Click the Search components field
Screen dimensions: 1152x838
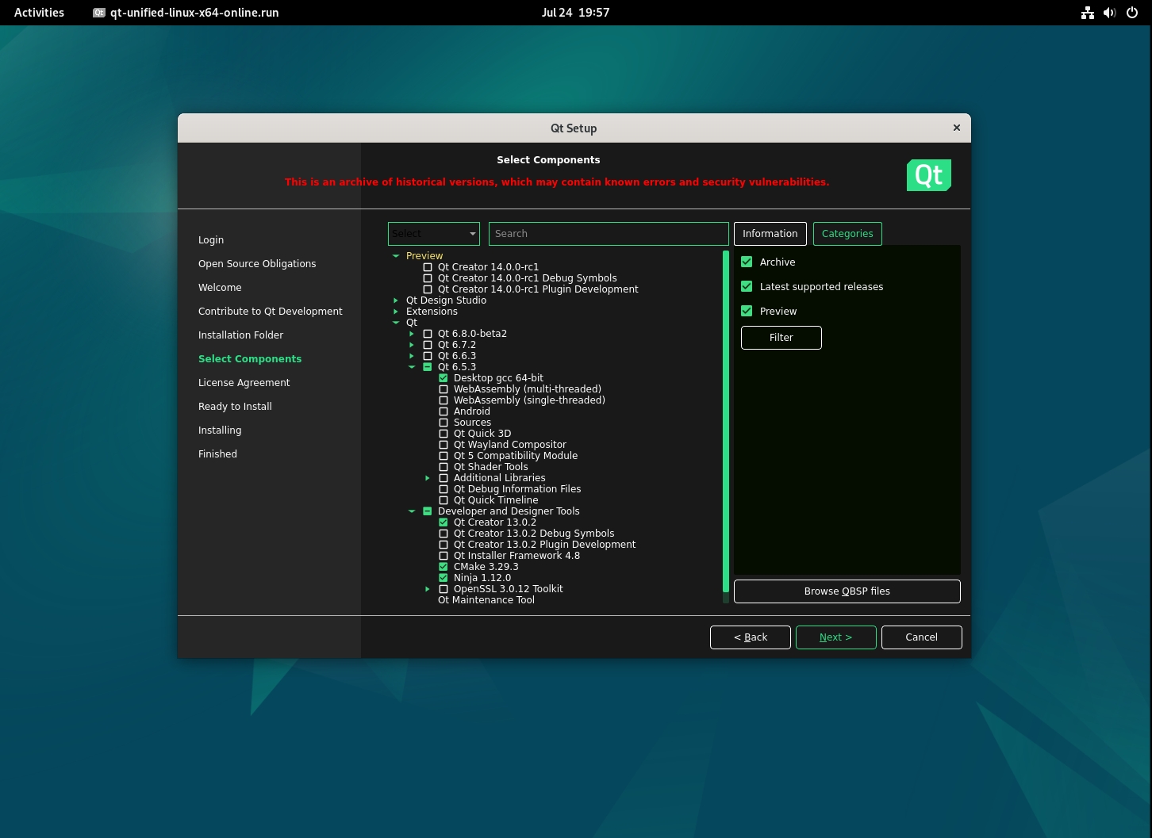[609, 234]
